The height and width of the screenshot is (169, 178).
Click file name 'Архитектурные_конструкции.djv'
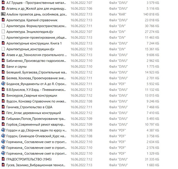30,49
